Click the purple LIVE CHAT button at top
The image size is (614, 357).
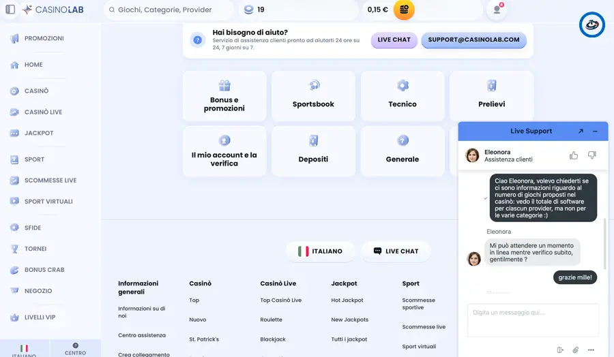click(x=394, y=40)
